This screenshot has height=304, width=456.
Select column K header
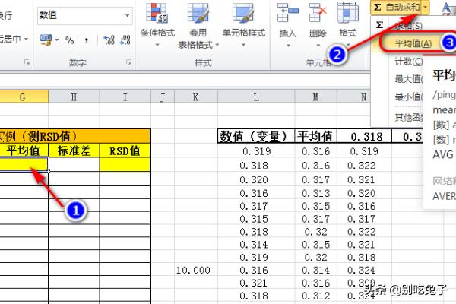pyautogui.click(x=196, y=97)
